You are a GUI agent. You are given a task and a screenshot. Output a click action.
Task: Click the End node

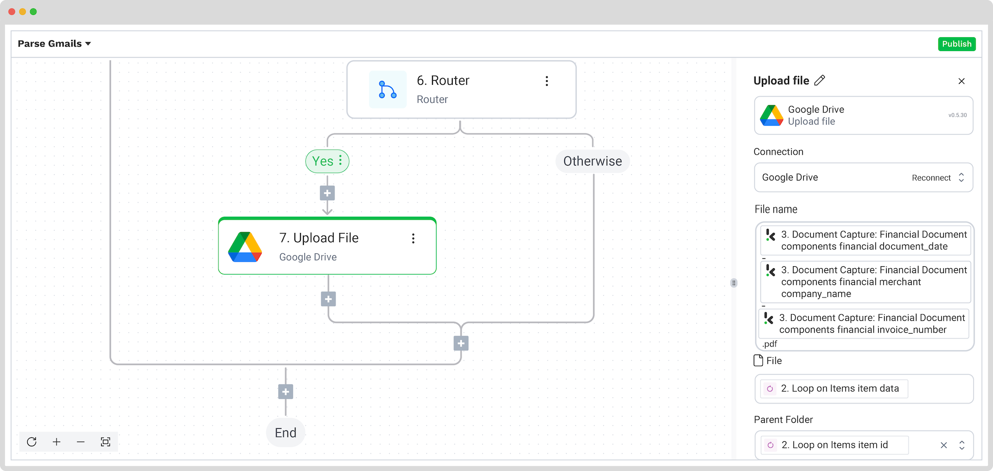tap(285, 433)
